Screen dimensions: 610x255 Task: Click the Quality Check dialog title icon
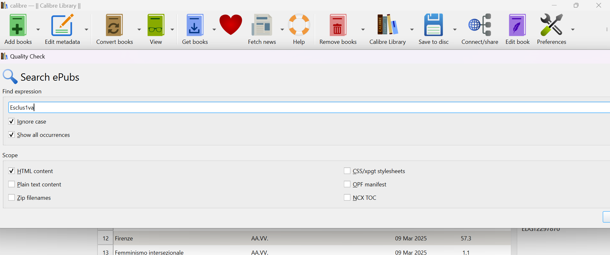4,56
